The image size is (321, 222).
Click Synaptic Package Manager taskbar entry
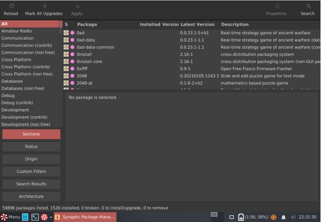tap(85, 217)
